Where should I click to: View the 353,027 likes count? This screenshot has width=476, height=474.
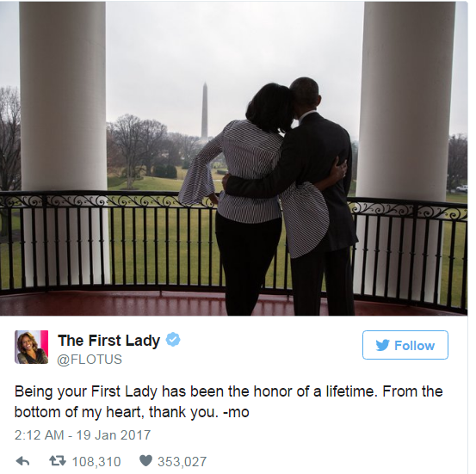182,462
